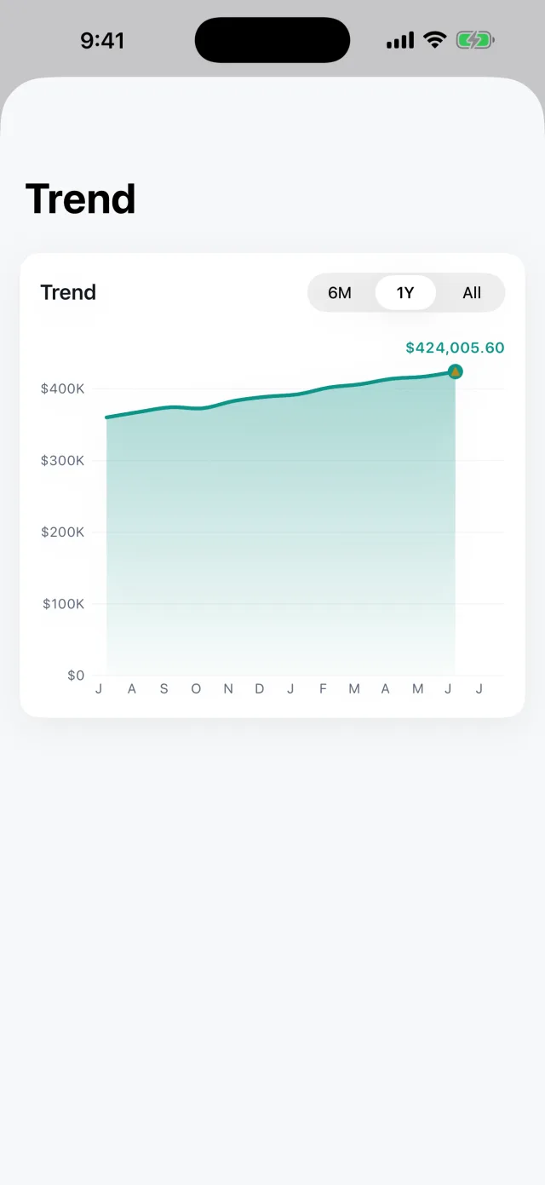Image resolution: width=545 pixels, height=1185 pixels.
Task: Tap the $300K axis label
Action: click(62, 460)
